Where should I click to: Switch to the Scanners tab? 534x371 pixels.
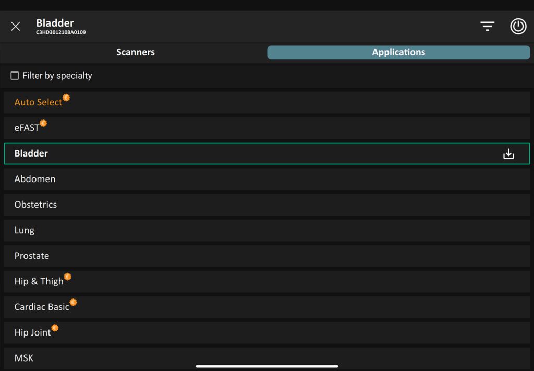[135, 52]
